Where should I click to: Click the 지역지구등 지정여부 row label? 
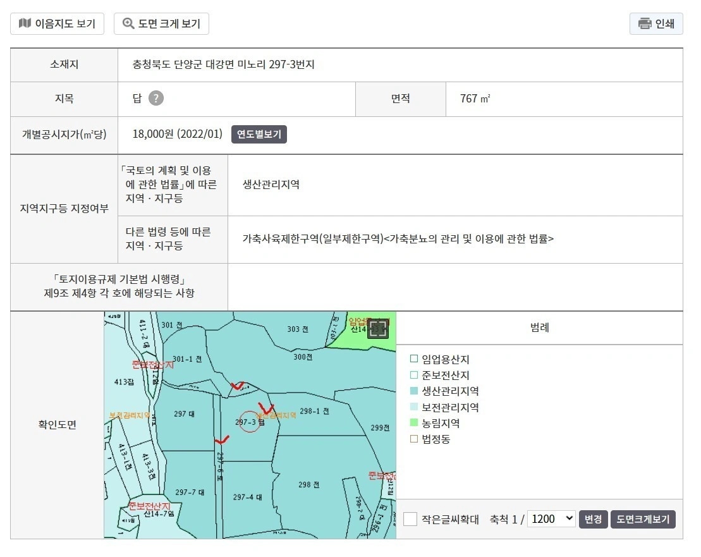click(x=64, y=208)
